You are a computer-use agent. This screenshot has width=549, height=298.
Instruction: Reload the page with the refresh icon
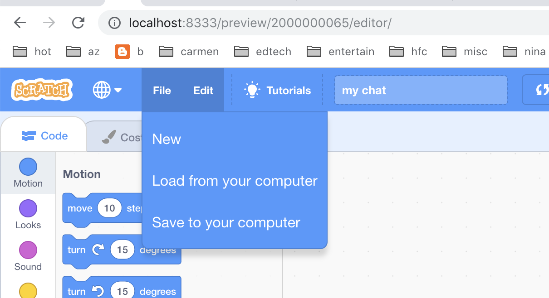(x=78, y=23)
